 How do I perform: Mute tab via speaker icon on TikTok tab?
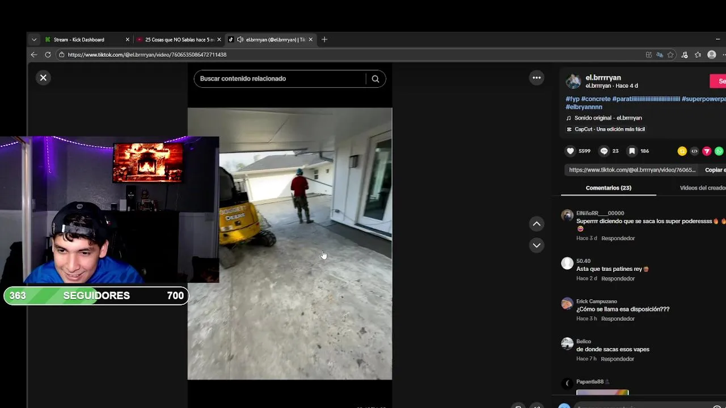coord(240,40)
